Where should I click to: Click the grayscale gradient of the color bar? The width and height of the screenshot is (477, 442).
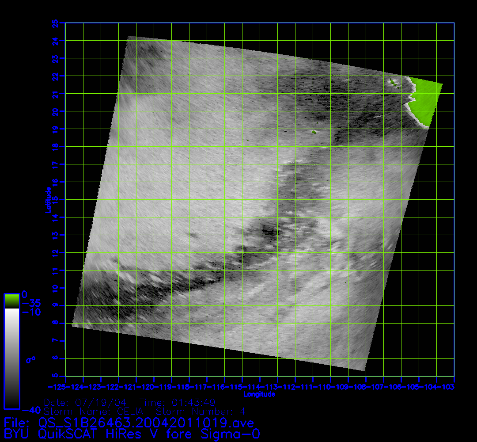click(11, 358)
